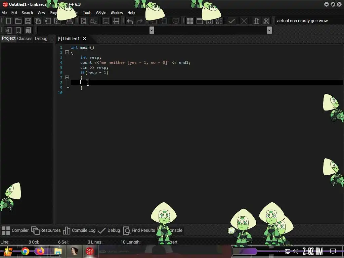This screenshot has height=258, width=344.
Task: Click the Rebuild All icon
Action: click(219, 21)
